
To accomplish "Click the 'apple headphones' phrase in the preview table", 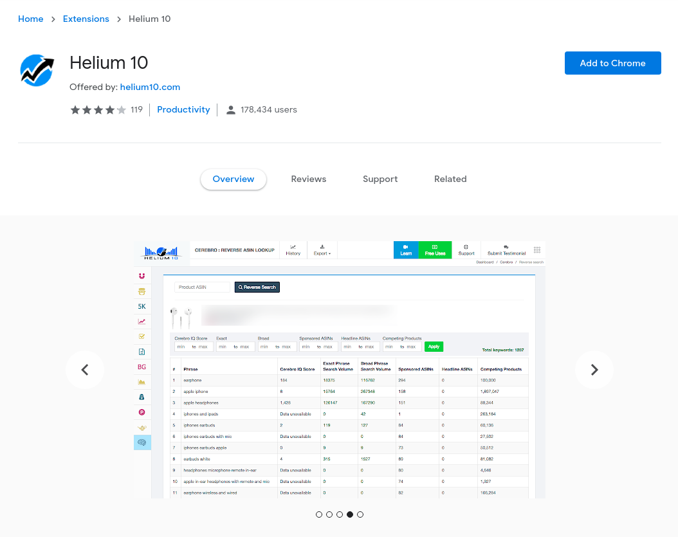I will pos(201,403).
